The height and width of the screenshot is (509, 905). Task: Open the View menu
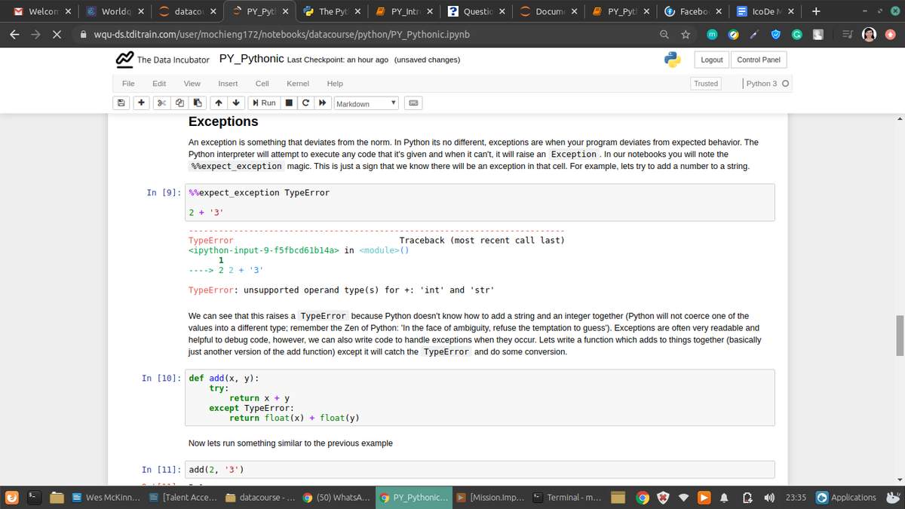click(x=192, y=84)
